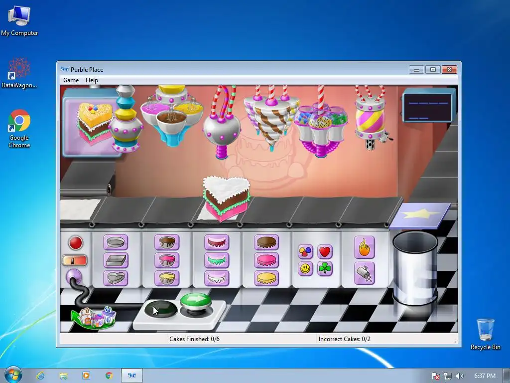Push the dark round conveyor button
This screenshot has width=510, height=383.
click(161, 309)
